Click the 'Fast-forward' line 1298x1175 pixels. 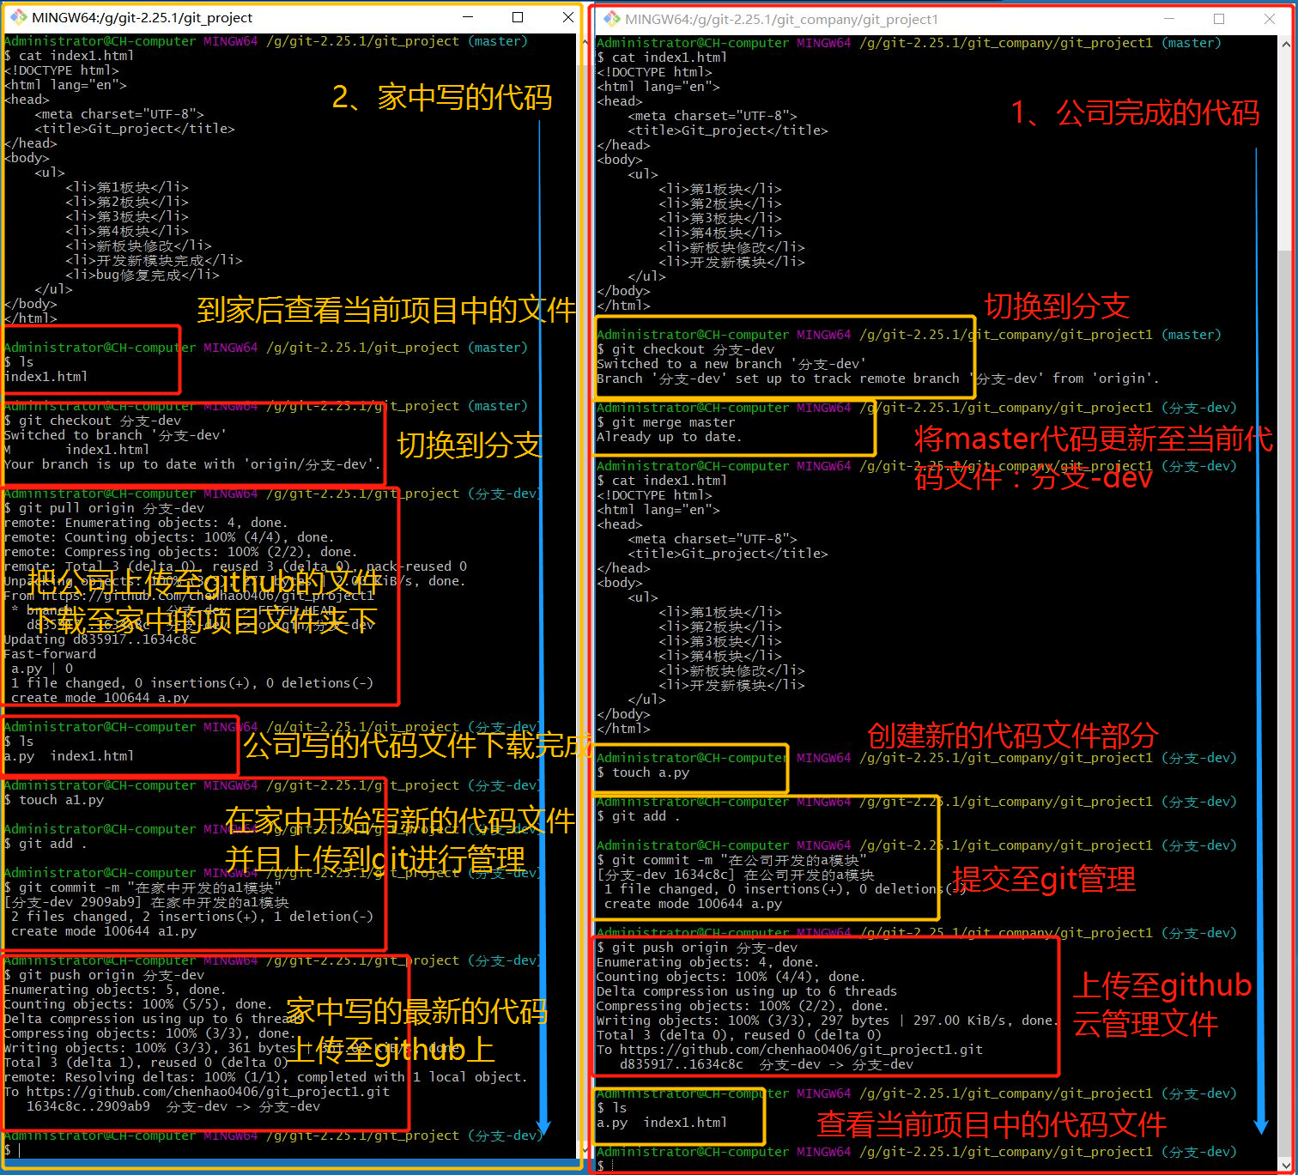point(50,654)
